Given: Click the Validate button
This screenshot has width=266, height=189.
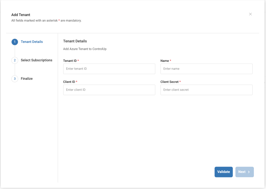Looking at the screenshot, I should (x=224, y=172).
